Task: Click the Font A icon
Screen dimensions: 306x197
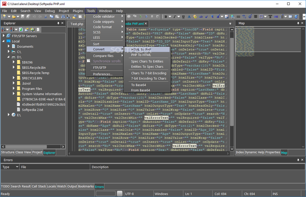Action: tap(189, 17)
